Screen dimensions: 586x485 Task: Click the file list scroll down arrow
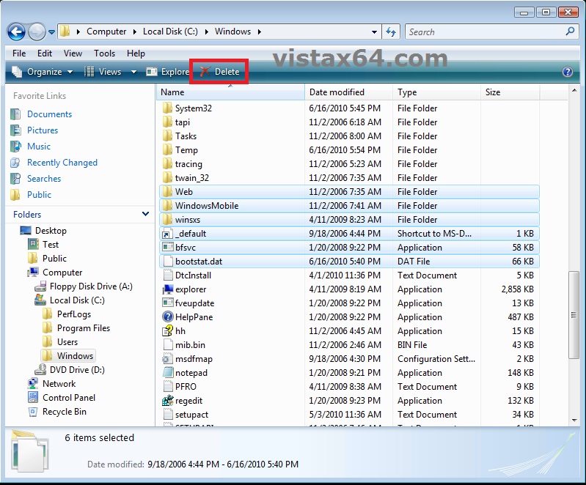click(574, 421)
